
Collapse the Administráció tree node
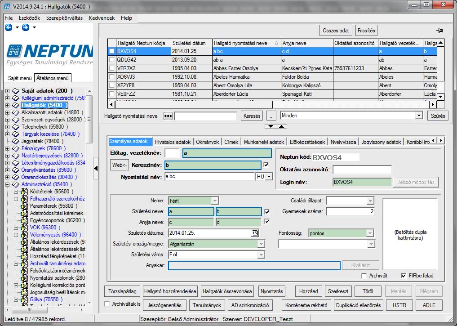click(7, 184)
